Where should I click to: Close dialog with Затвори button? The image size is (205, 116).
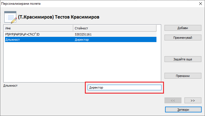pyautogui.click(x=183, y=110)
